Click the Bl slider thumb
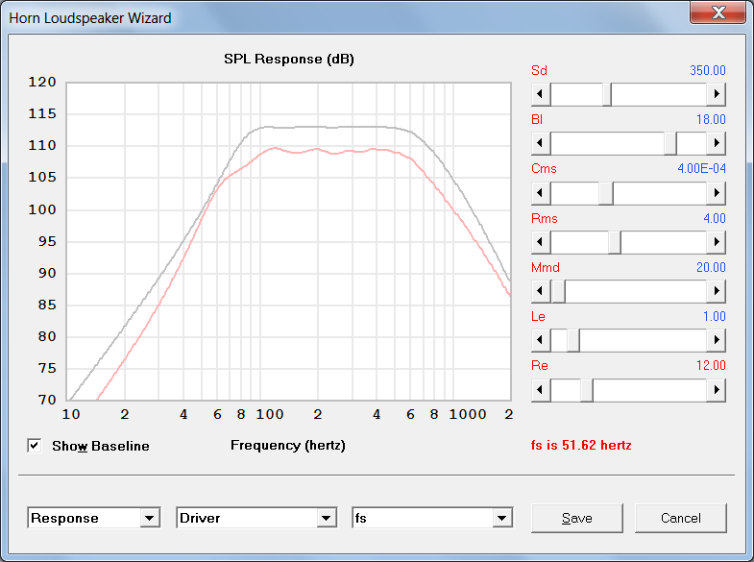The image size is (754, 562). click(670, 143)
